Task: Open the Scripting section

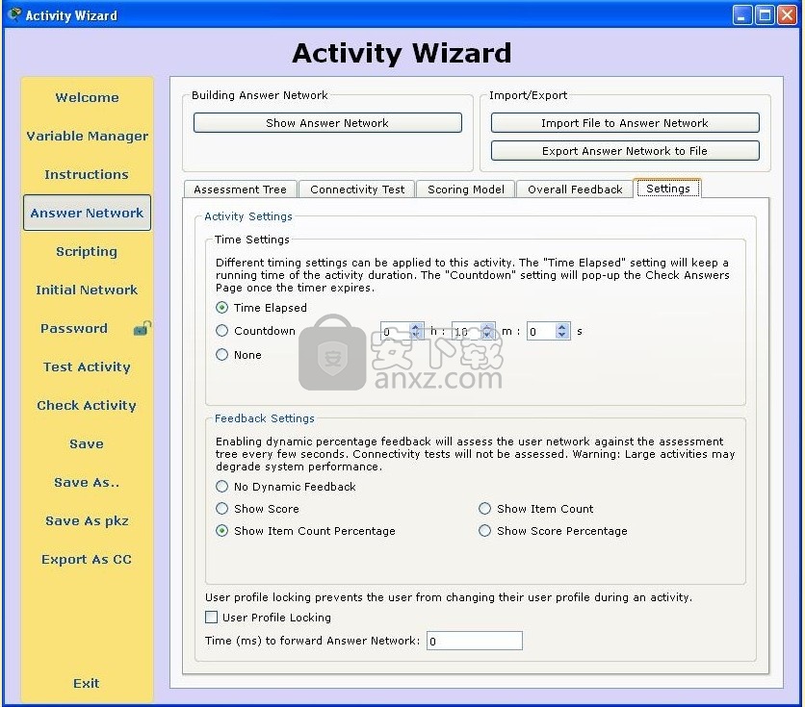Action: [87, 251]
